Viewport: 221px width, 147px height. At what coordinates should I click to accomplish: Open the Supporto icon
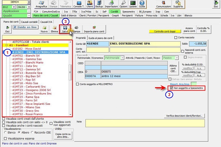pyautogui.click(x=178, y=4)
